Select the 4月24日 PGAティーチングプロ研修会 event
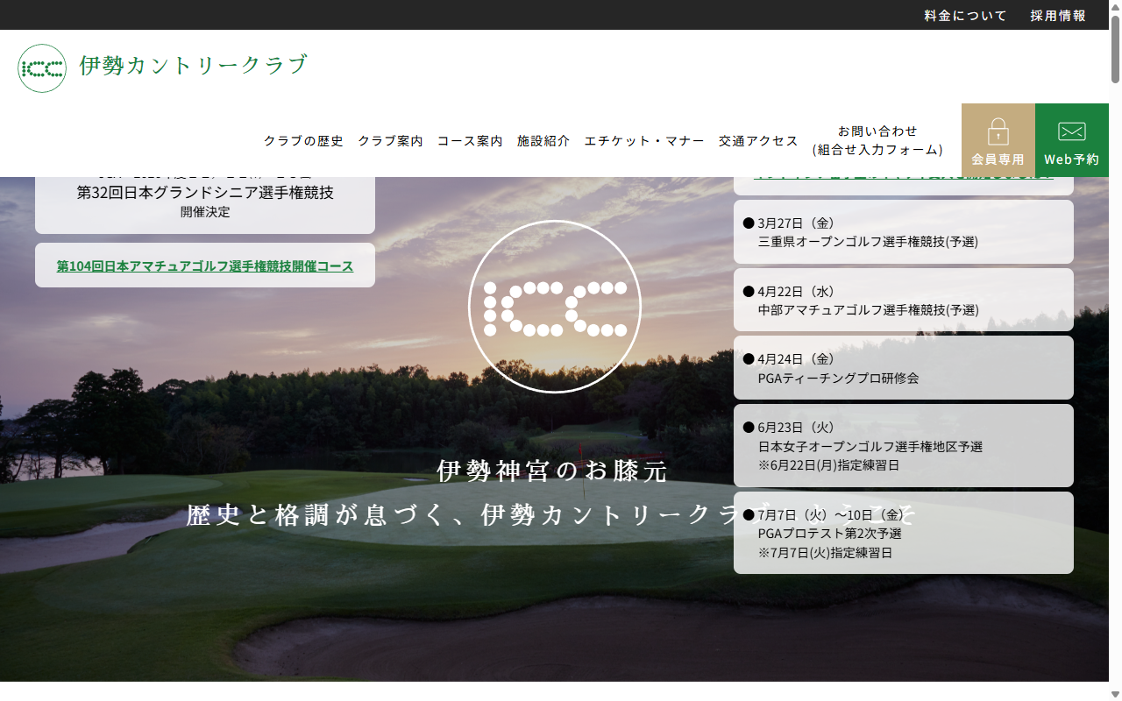The height and width of the screenshot is (701, 1122). (904, 368)
